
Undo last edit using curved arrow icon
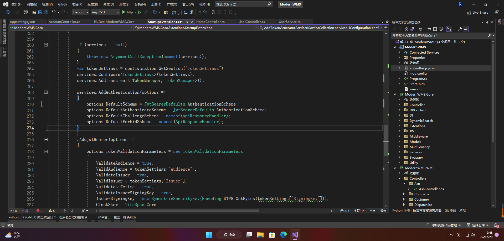click(x=54, y=12)
